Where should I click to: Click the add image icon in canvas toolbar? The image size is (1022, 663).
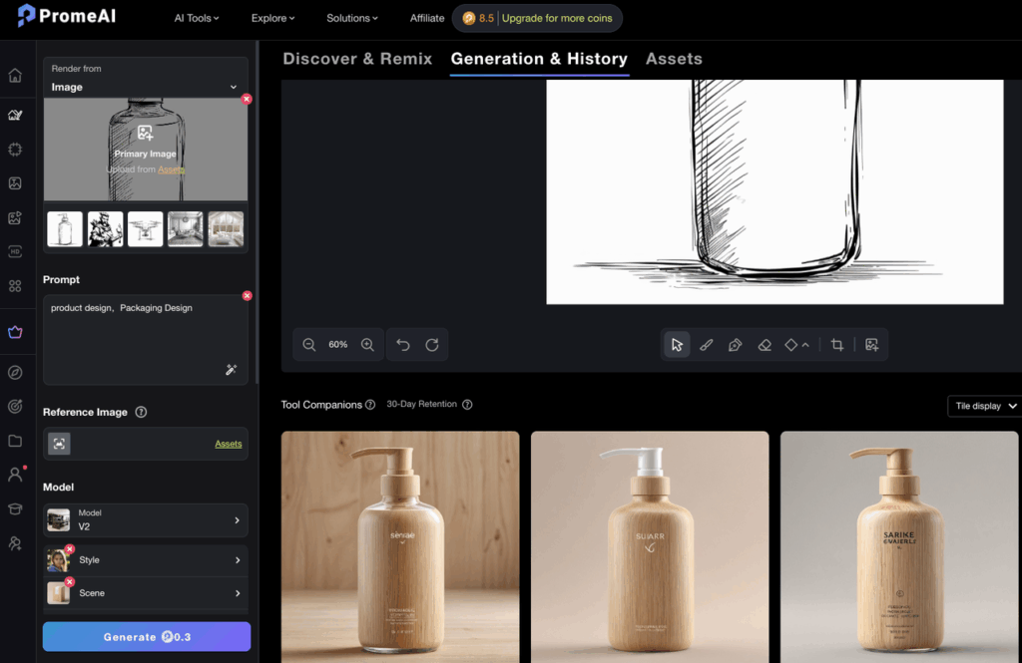pyautogui.click(x=871, y=345)
